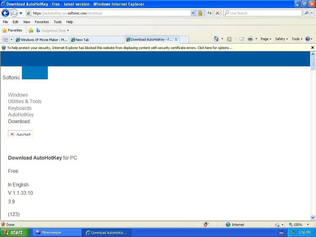The height and width of the screenshot is (237, 316).
Task: Click the status bar shield icon
Action: (3, 225)
